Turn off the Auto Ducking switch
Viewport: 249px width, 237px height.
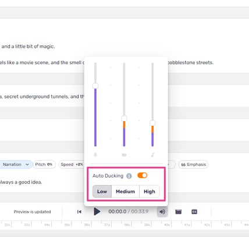pos(143,175)
